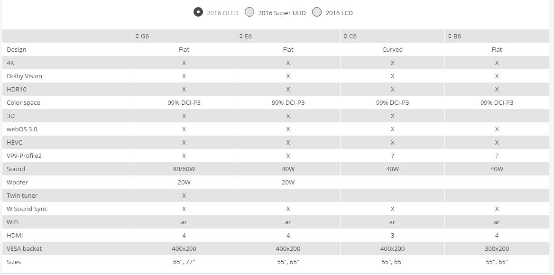Viewport: 554px width, 275px height.
Task: Click the Design row label
Action: (16, 49)
